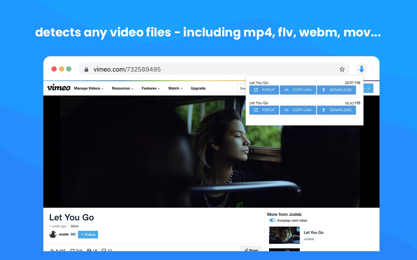Click the Vimeo search field
The height and width of the screenshot is (260, 417).
pyautogui.click(x=241, y=88)
